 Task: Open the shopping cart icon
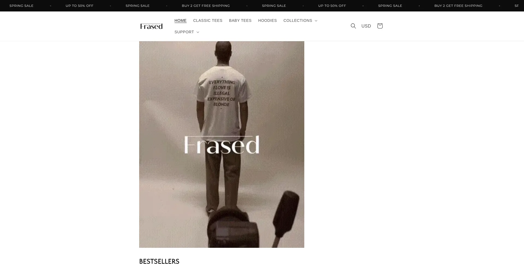(380, 26)
